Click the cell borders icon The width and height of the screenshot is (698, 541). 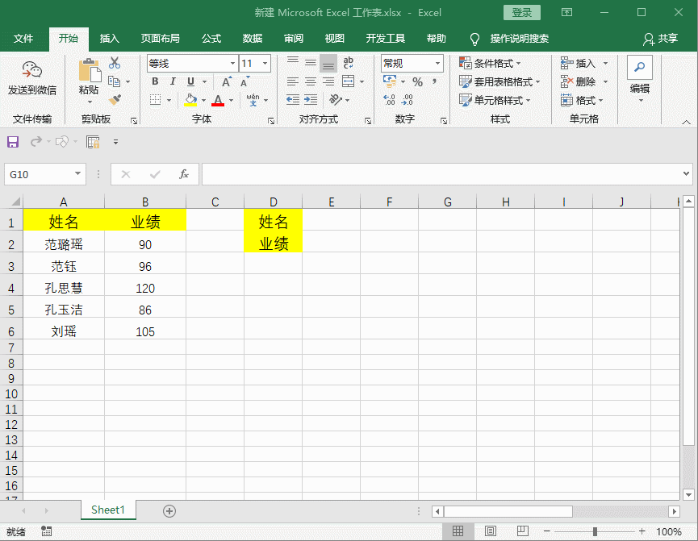coord(156,100)
